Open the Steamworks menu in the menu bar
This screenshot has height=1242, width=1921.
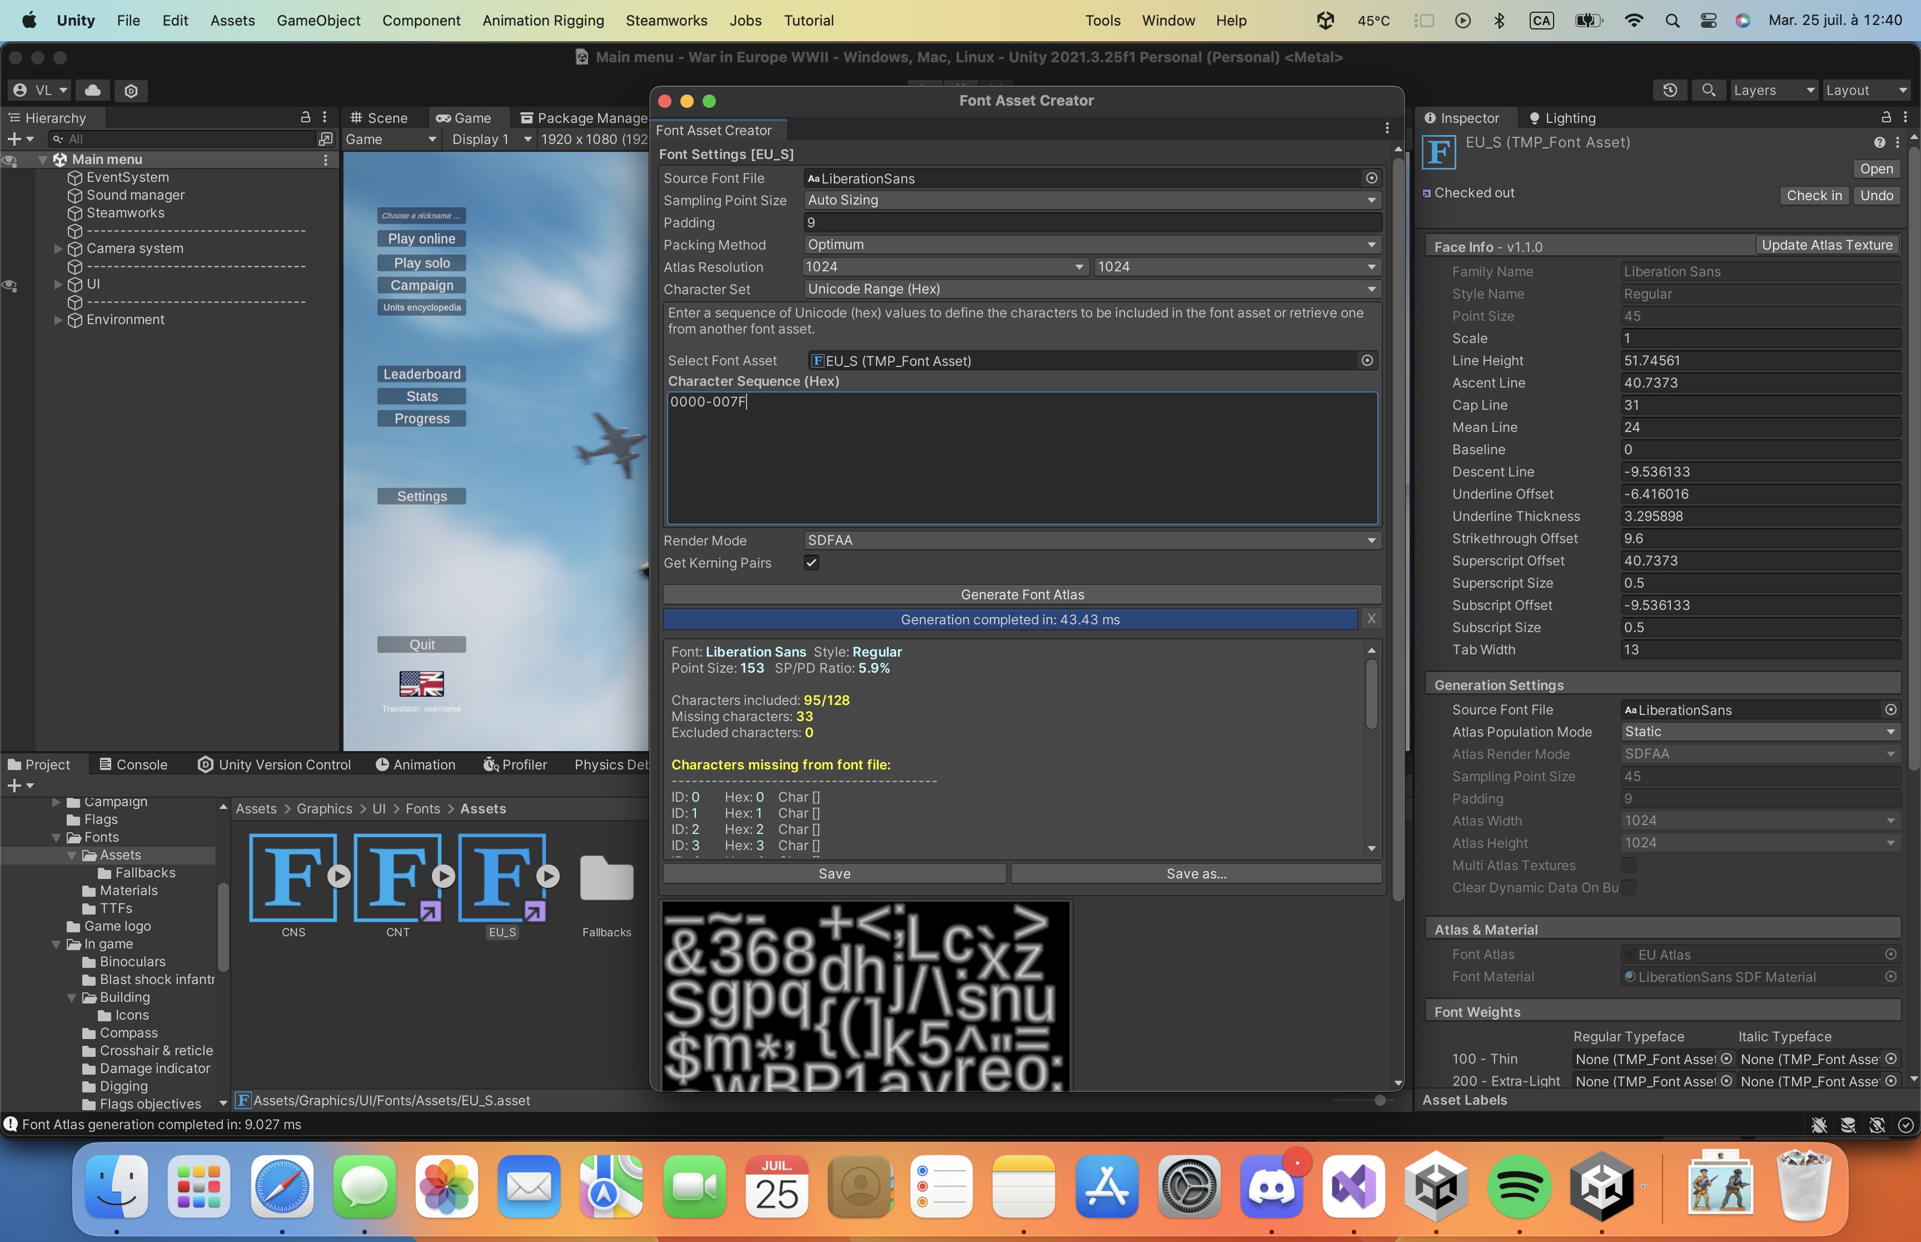coord(666,20)
